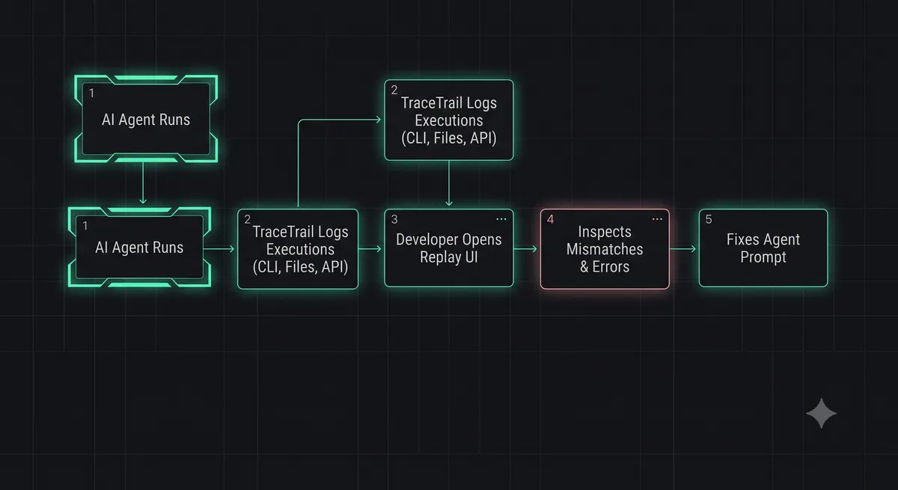Image resolution: width=898 pixels, height=490 pixels.
Task: Select AI Agent Runs node pointing to another AI Agent Runs
Action: point(146,120)
